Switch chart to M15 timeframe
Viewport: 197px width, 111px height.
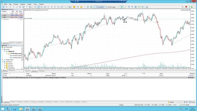42,7
